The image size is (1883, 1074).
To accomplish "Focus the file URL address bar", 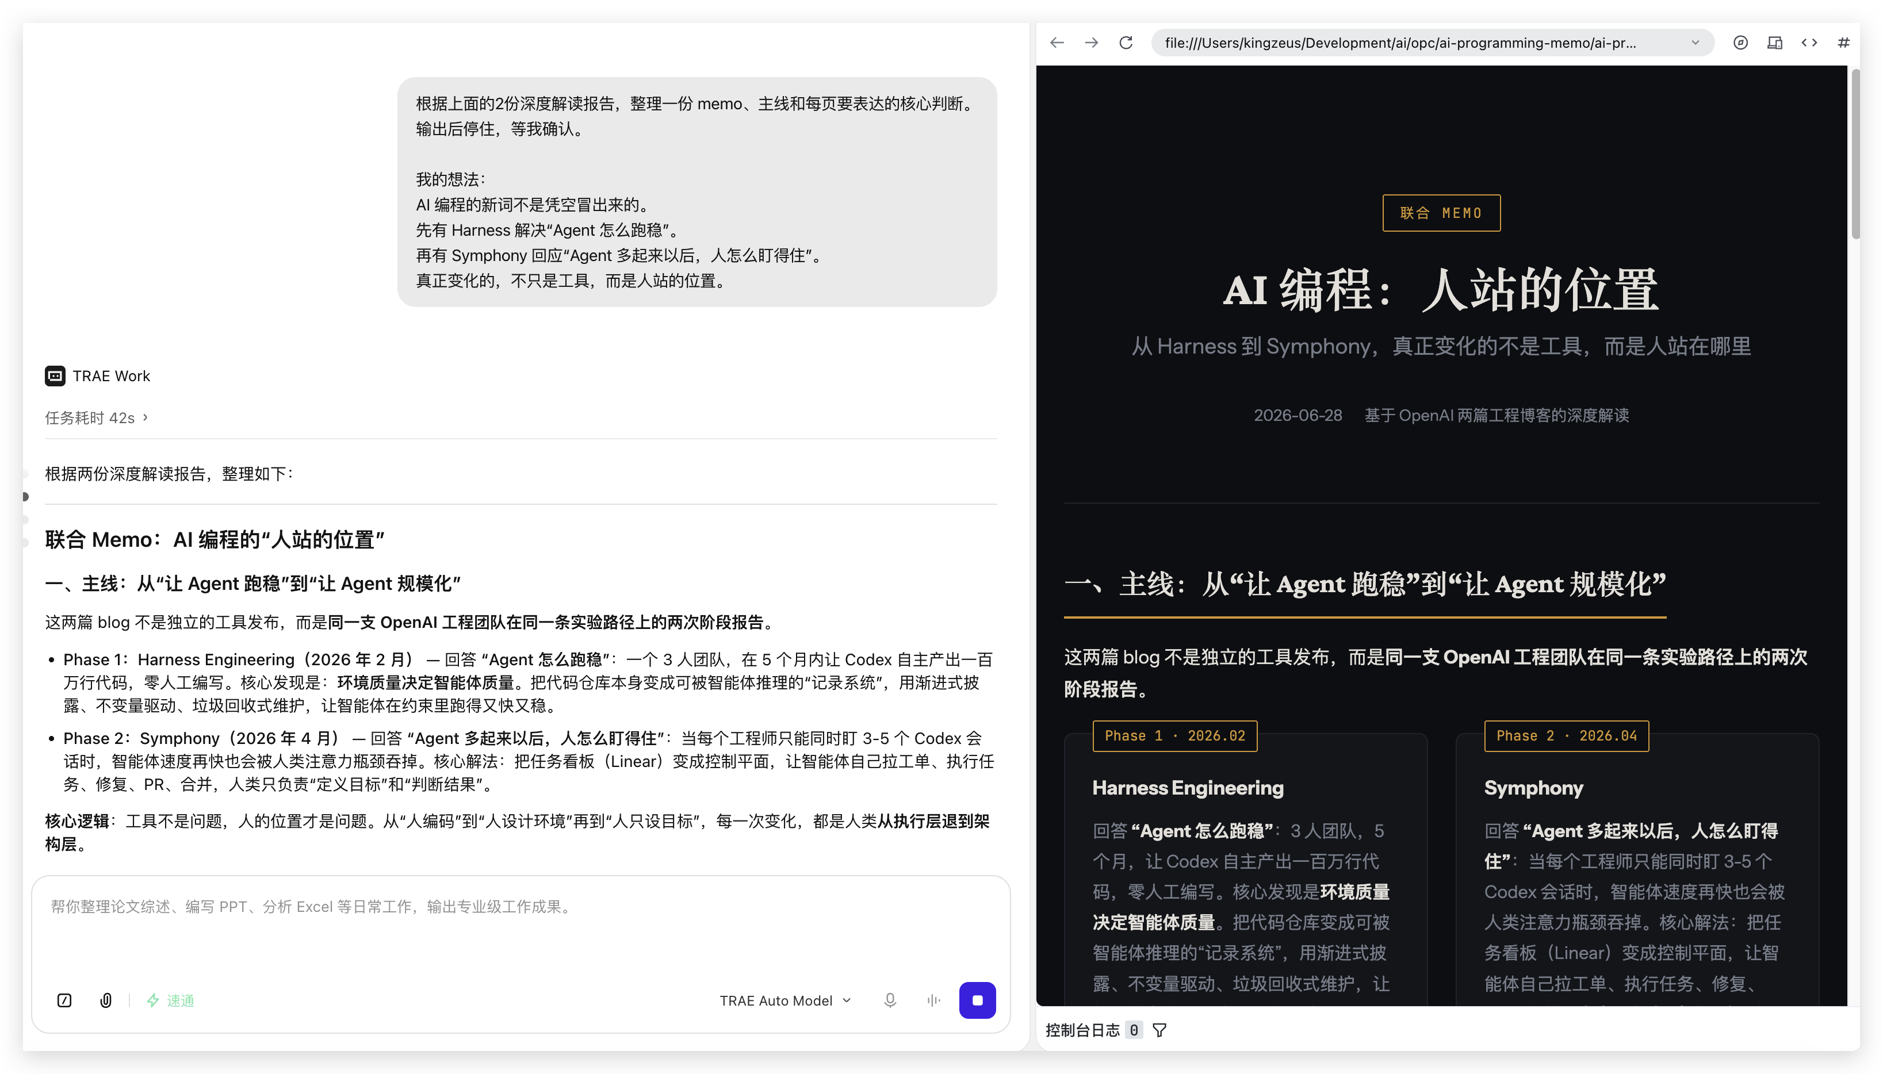I will click(1432, 43).
